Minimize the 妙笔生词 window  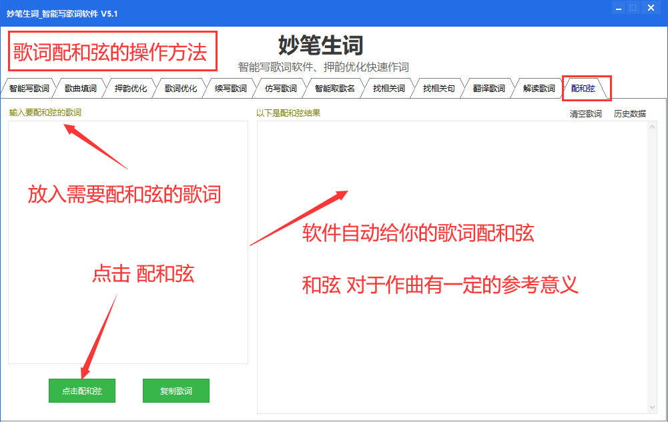pyautogui.click(x=619, y=7)
